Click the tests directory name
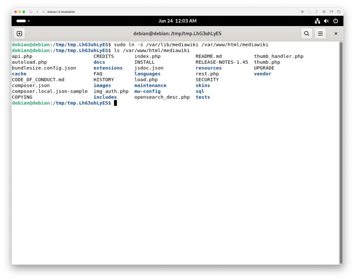Viewport: 355px width, 280px height. (203, 97)
